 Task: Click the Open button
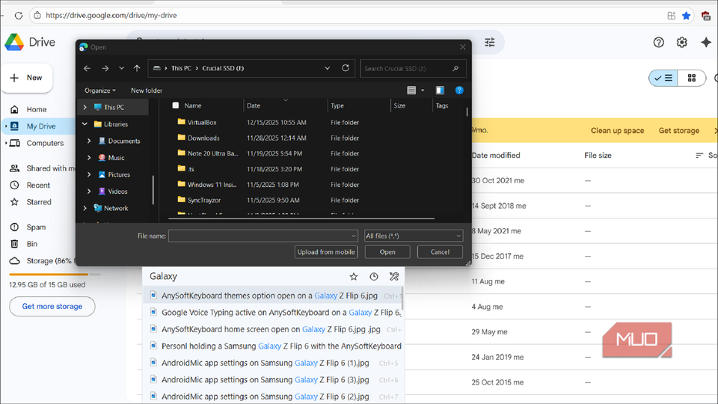point(387,252)
